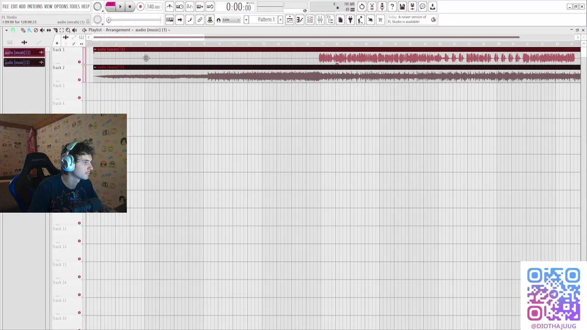The image size is (587, 330).
Task: Open the snap 'Line' dropdown
Action: 231,20
